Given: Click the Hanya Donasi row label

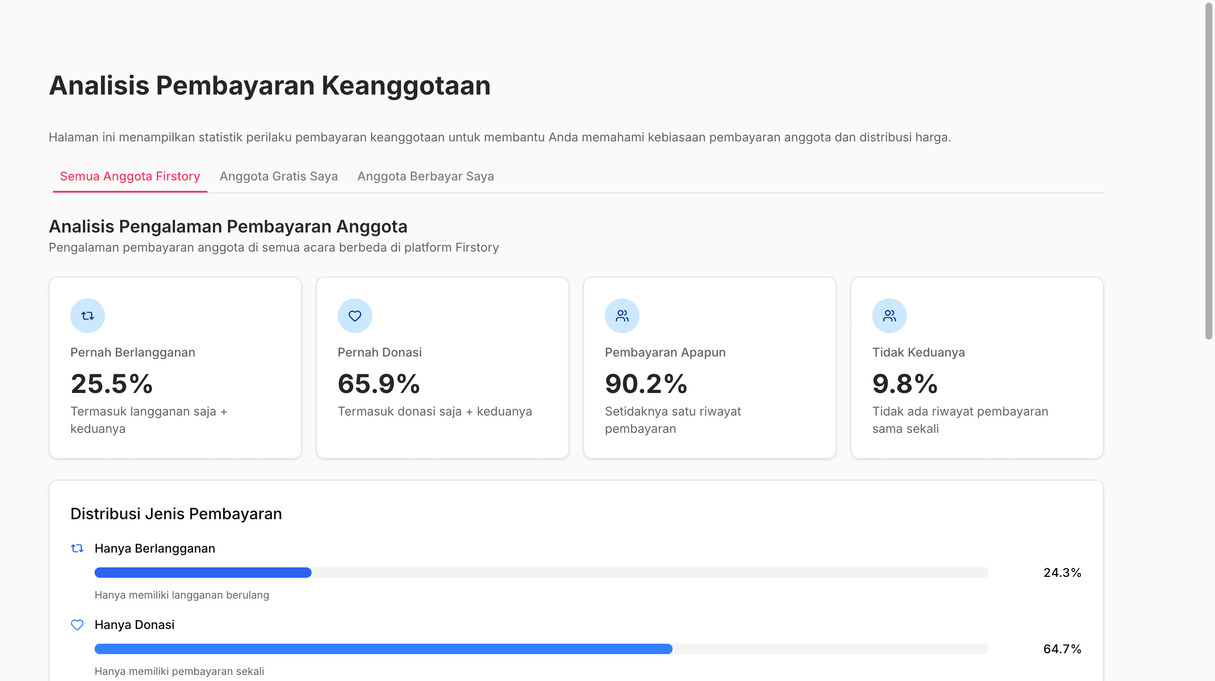Looking at the screenshot, I should 135,625.
